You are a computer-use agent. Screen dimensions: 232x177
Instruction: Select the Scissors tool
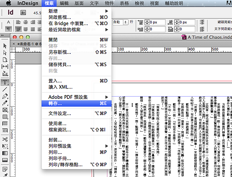pyautogui.click(x=5, y=139)
